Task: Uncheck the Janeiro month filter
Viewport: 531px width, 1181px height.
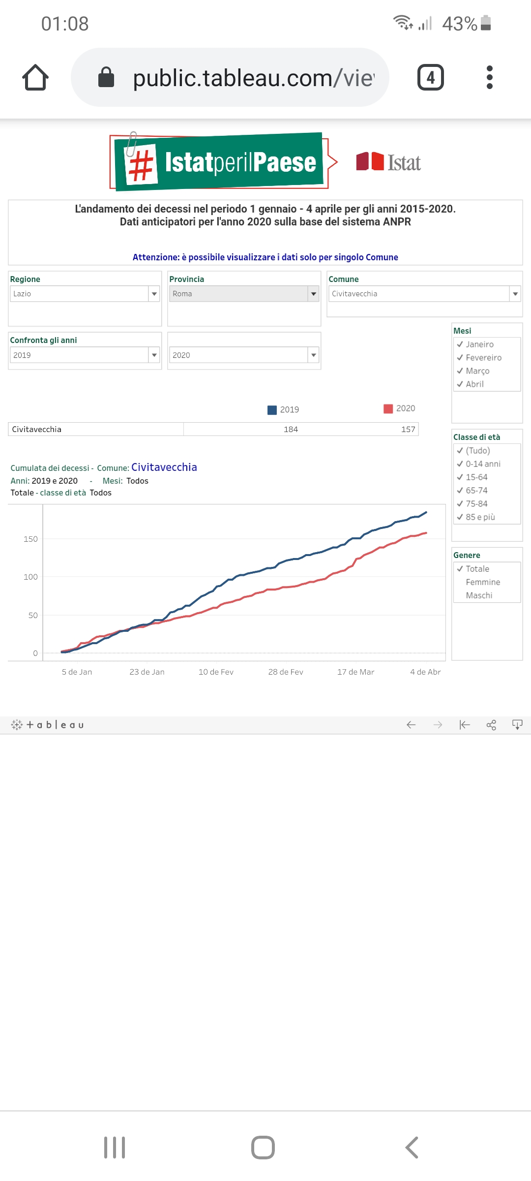Action: pyautogui.click(x=460, y=344)
